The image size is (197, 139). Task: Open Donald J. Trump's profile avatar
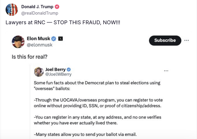[12, 10]
